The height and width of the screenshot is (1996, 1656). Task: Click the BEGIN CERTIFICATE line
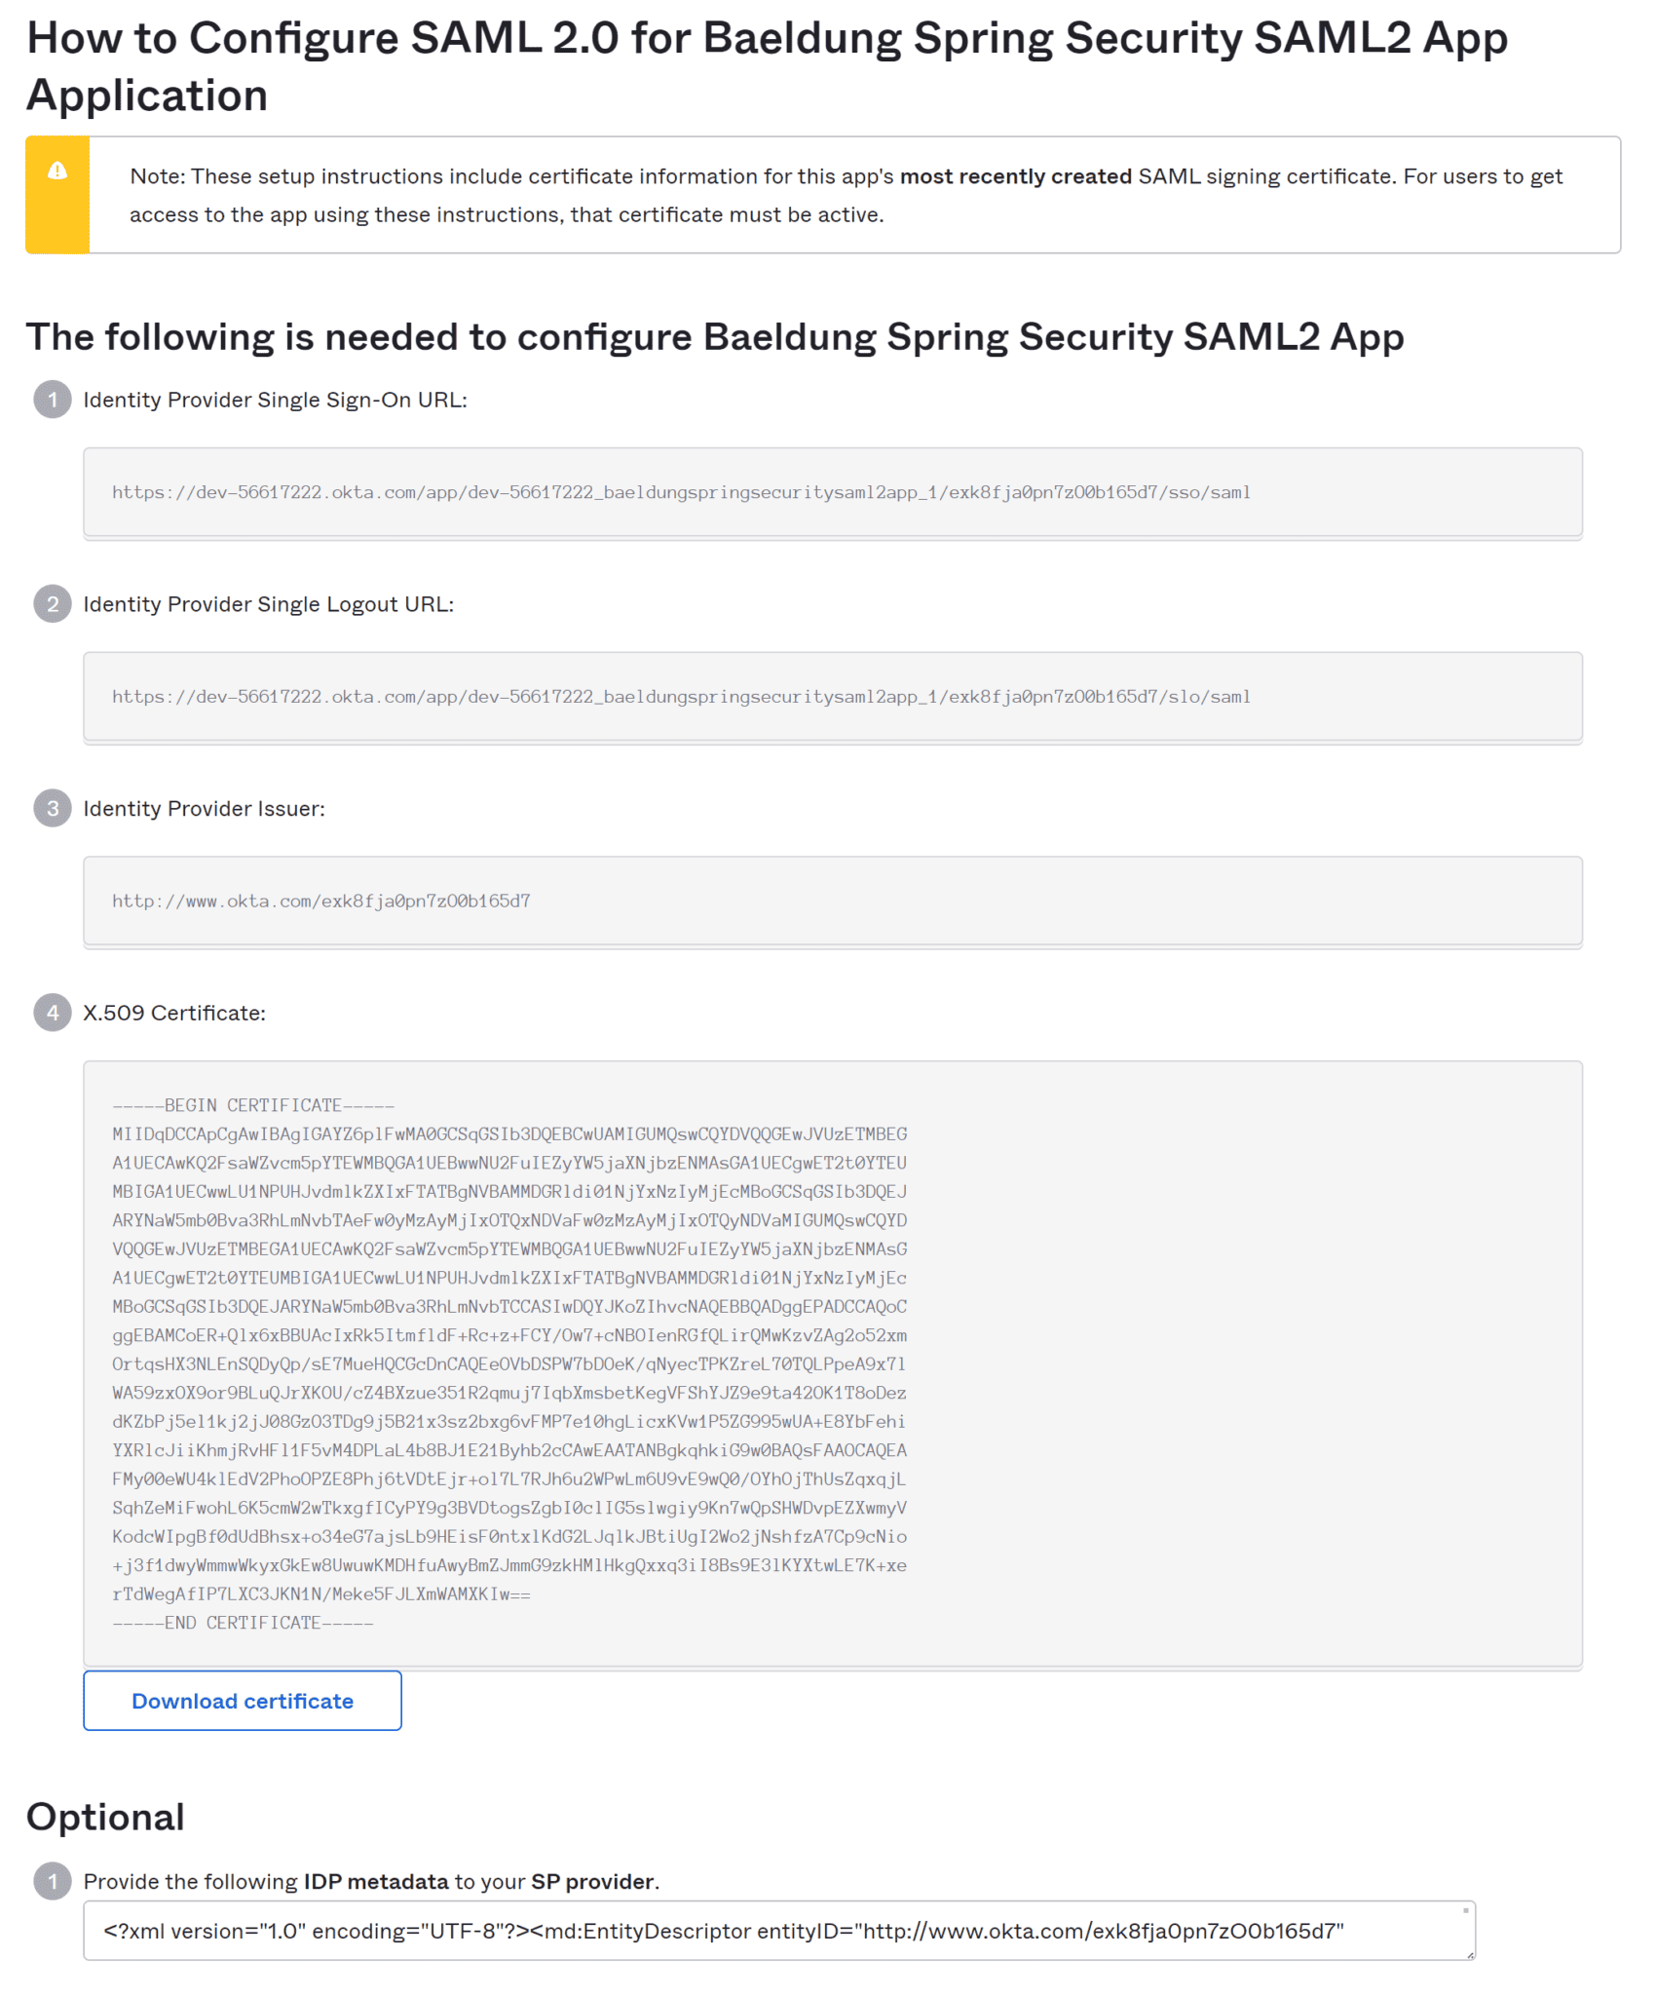coord(253,1104)
